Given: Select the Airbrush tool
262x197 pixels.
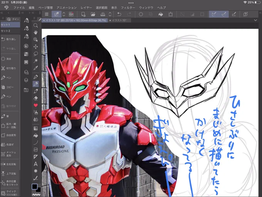Looking at the screenshot, I should (35, 112).
